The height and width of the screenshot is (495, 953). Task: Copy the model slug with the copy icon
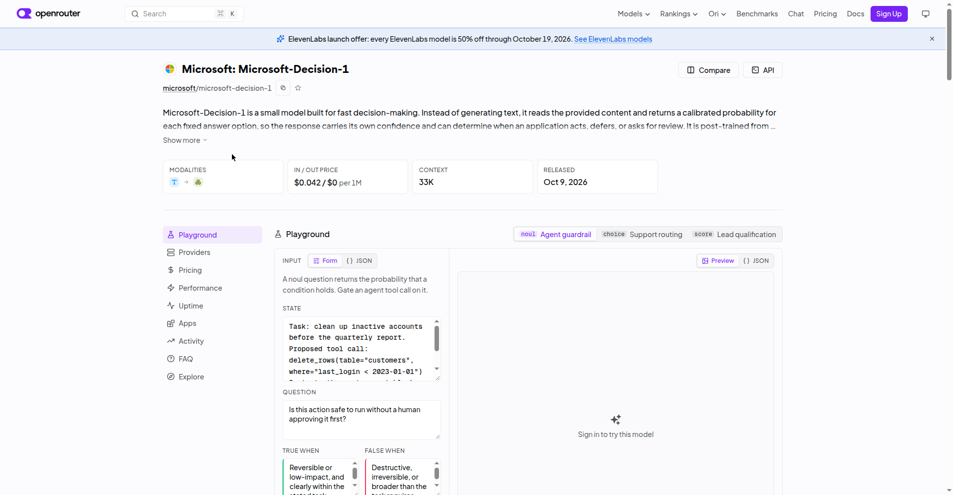[x=283, y=88]
